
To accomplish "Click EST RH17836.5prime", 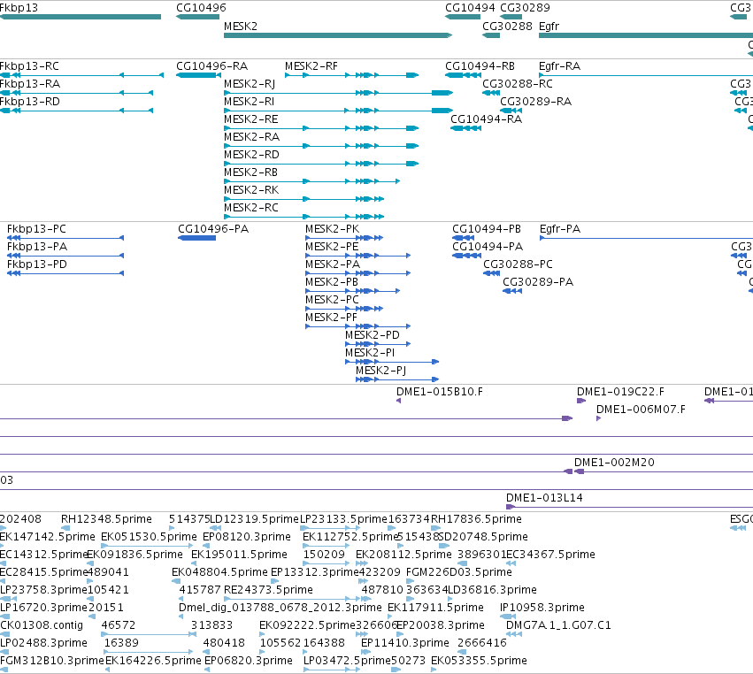I will pos(476,519).
